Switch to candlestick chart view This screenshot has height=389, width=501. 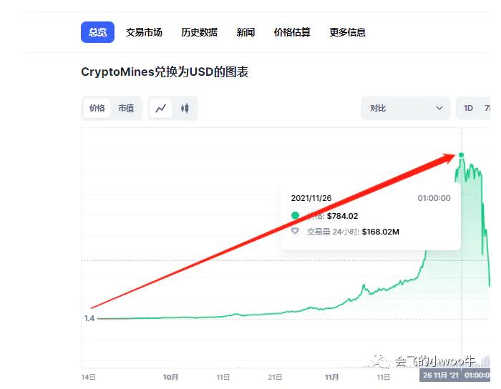(x=185, y=108)
